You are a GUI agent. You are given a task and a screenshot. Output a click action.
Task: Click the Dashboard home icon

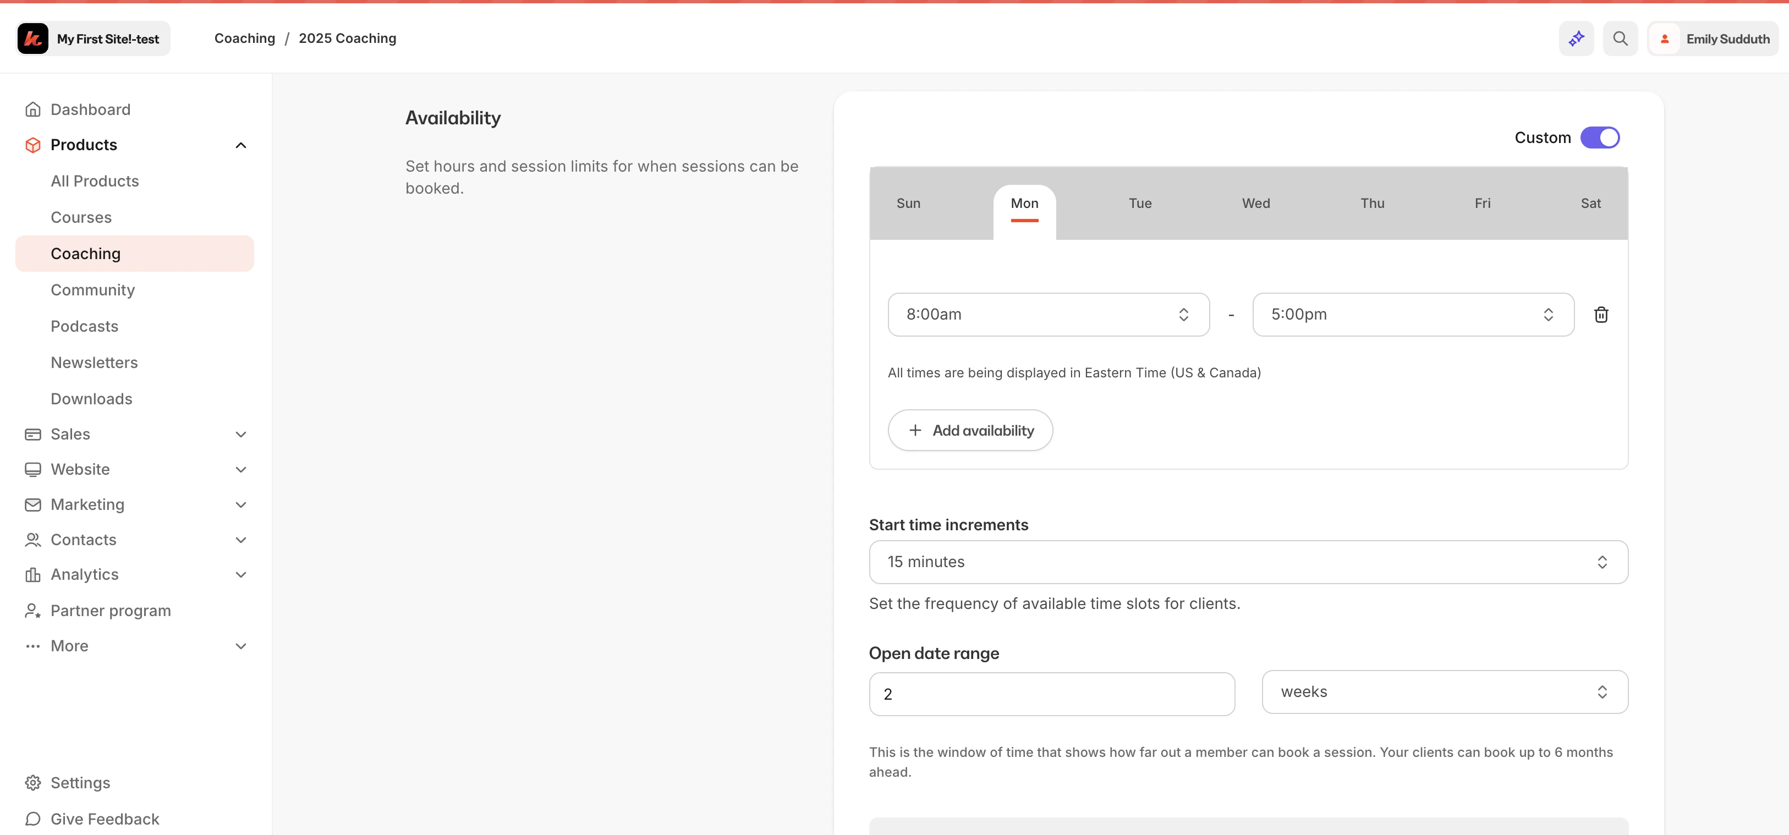pos(32,109)
